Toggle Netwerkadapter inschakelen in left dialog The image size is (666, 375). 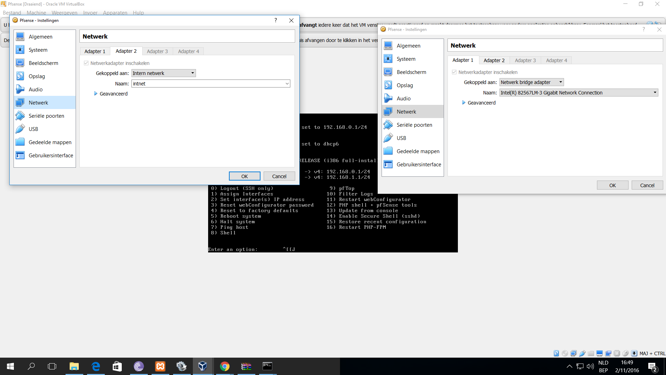point(86,63)
